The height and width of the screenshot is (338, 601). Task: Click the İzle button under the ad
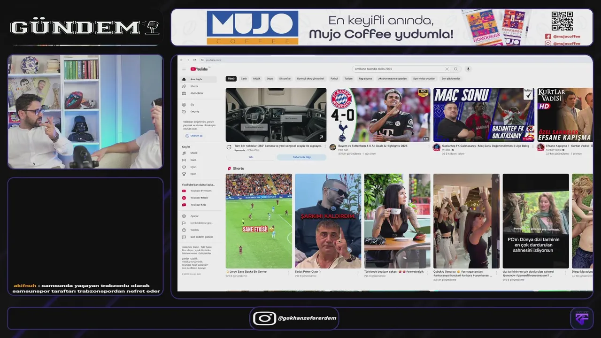pyautogui.click(x=251, y=157)
